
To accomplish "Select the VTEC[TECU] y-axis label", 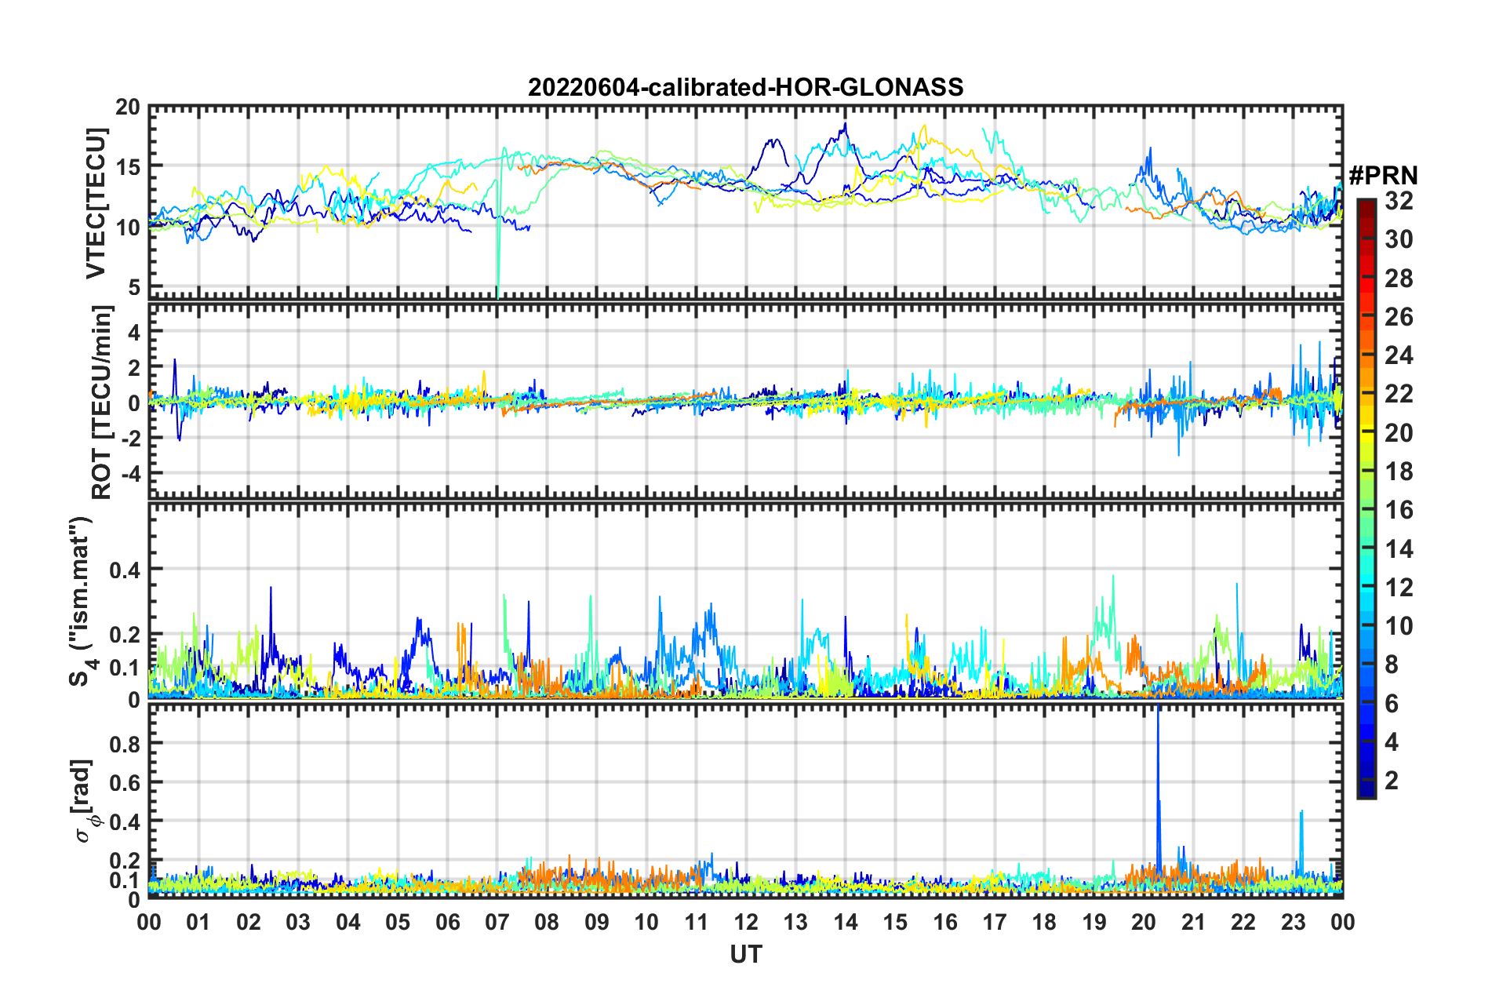I will click(x=96, y=203).
